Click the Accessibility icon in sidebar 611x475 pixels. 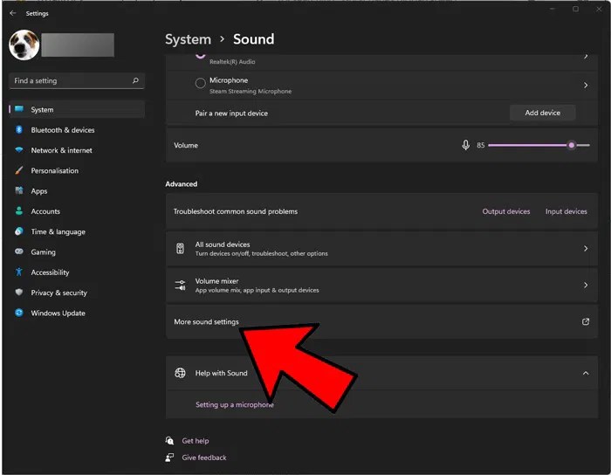pyautogui.click(x=19, y=272)
